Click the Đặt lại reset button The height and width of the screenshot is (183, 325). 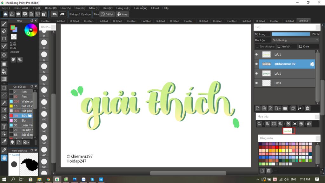[107, 14]
